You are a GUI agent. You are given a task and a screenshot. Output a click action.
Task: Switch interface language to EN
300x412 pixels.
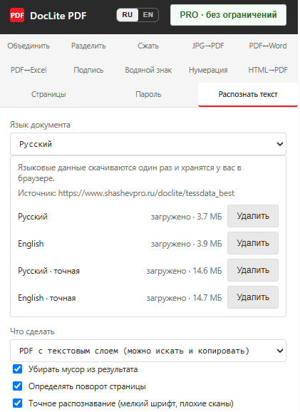(148, 15)
